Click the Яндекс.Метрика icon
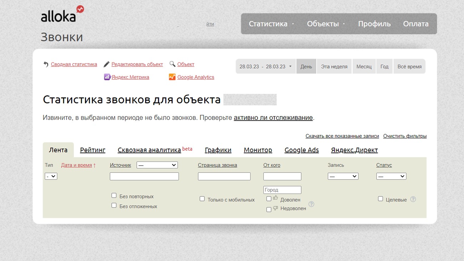This screenshot has height=261, width=464. [107, 77]
